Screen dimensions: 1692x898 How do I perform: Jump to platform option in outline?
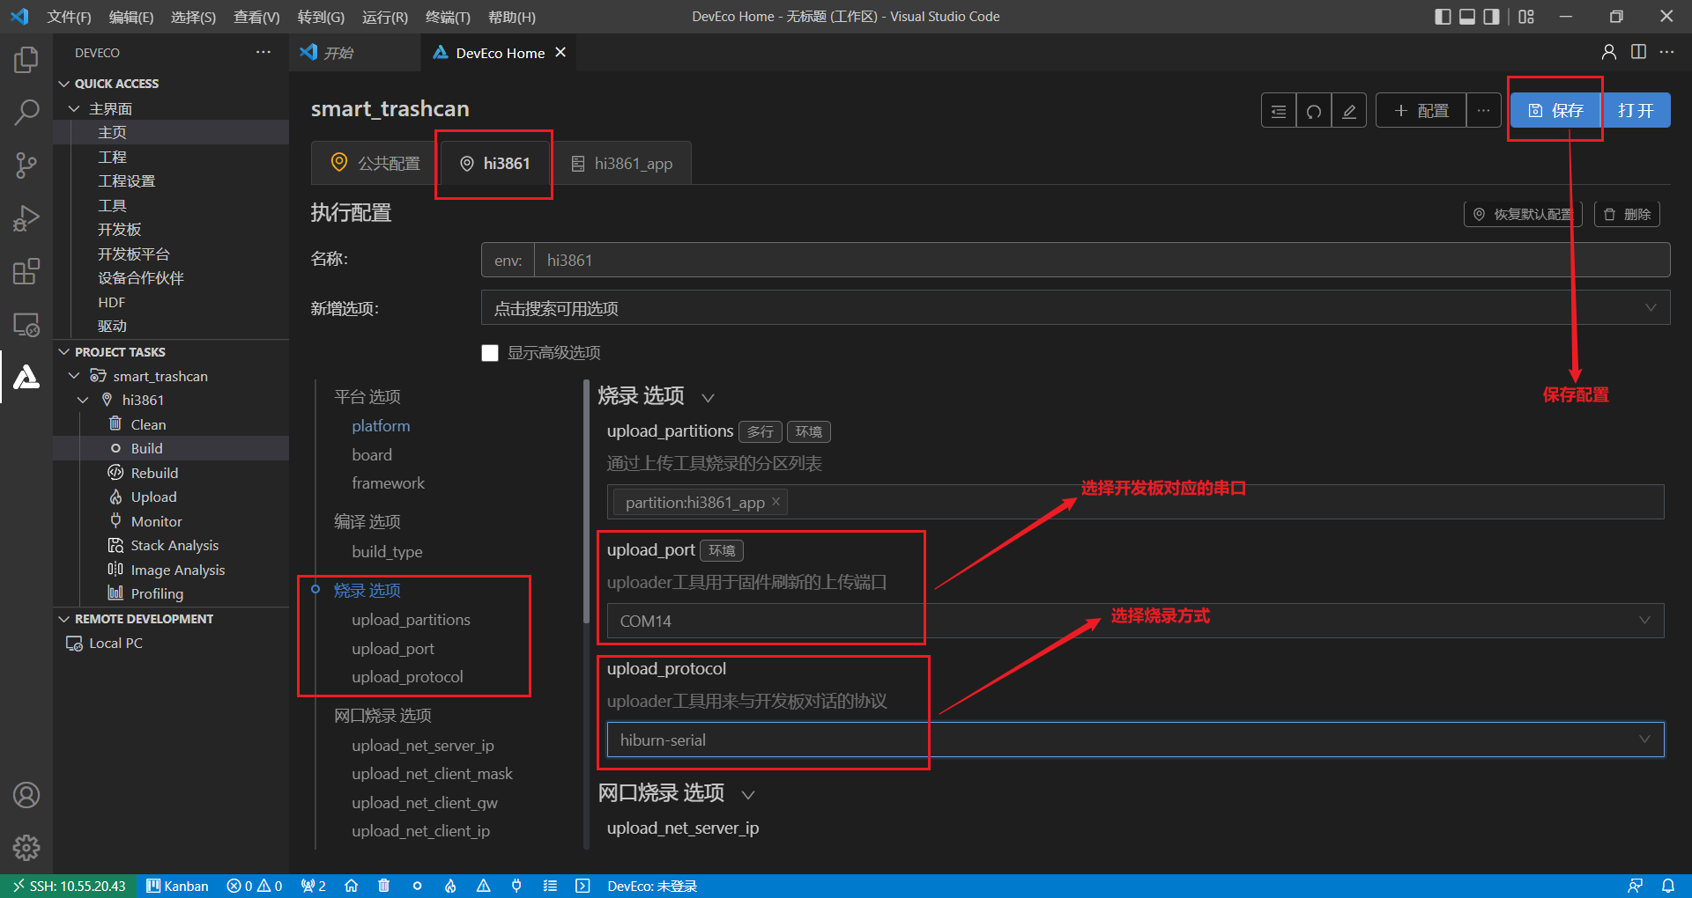coord(381,426)
